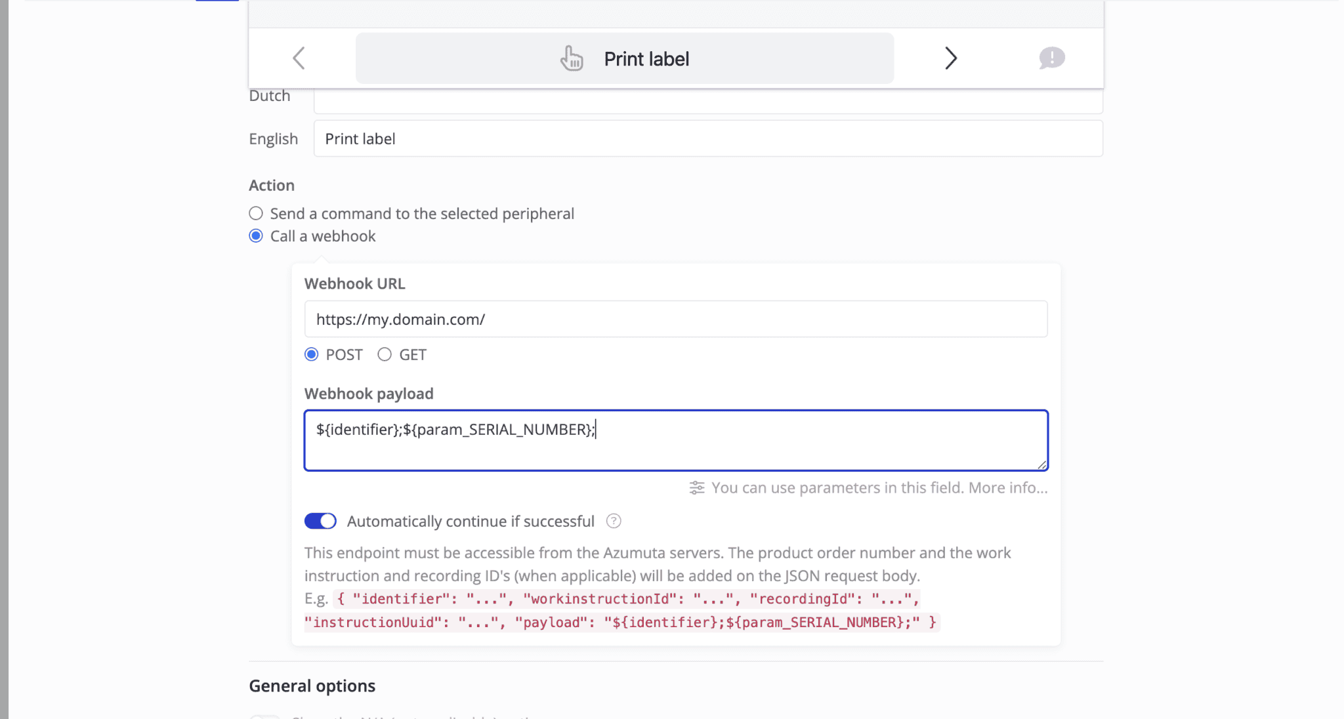Screen dimensions: 1344x719
Task: Select the Call a webhook option
Action: 255,236
